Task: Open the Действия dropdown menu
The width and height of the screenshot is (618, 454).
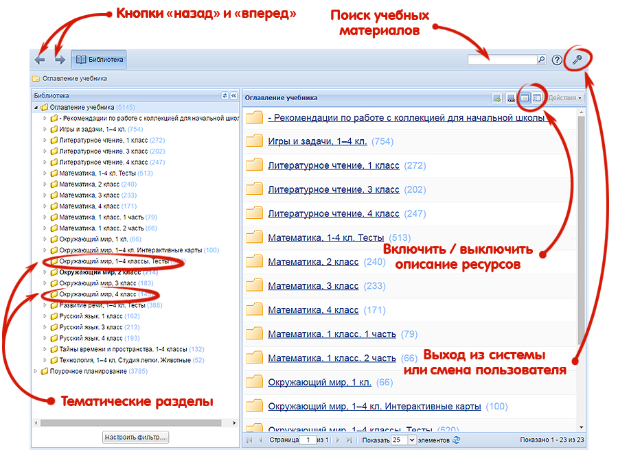Action: (x=565, y=98)
